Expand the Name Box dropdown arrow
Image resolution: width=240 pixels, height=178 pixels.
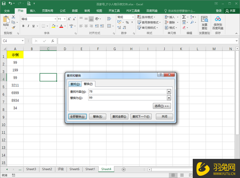click(22, 41)
